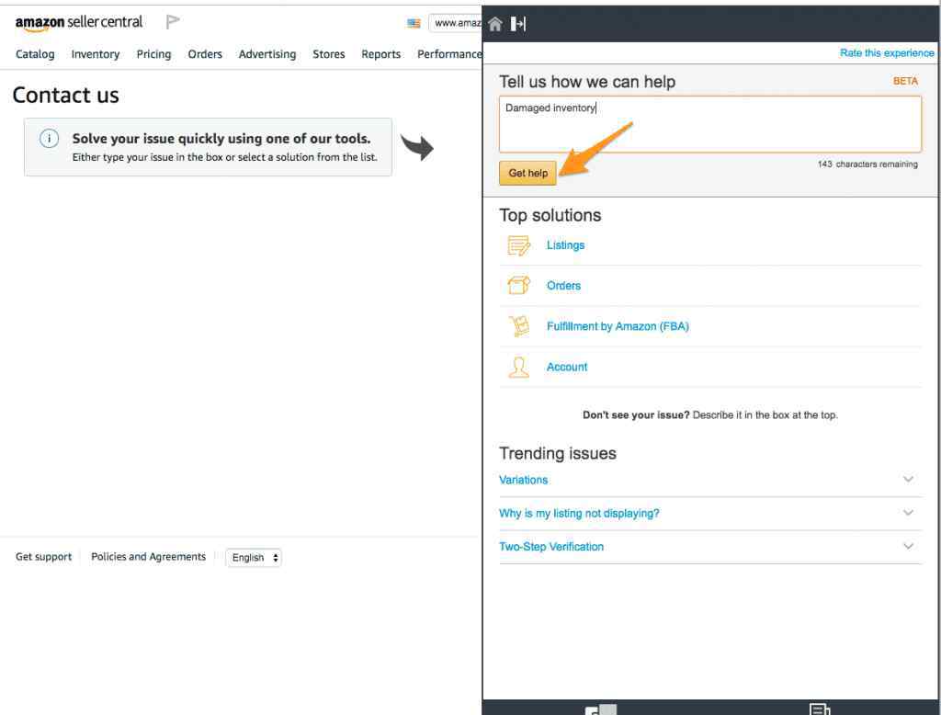Open the Catalog menu
The image size is (941, 715).
pyautogui.click(x=35, y=54)
